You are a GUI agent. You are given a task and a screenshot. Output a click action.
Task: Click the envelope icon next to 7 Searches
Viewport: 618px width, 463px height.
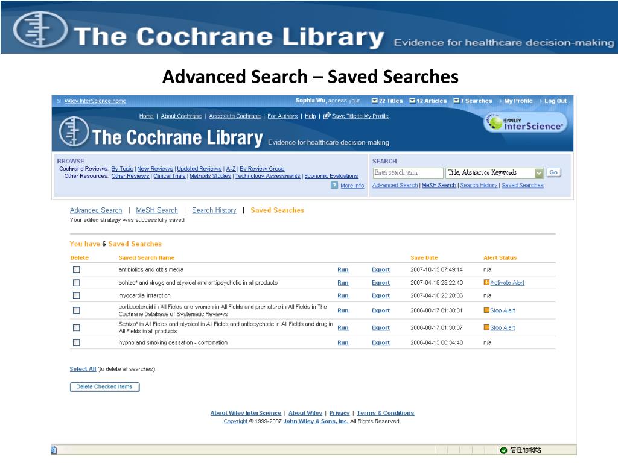[x=456, y=101]
